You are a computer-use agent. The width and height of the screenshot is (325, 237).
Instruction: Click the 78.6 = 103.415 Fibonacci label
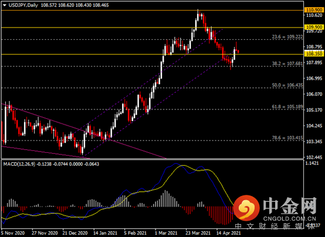(x=287, y=138)
